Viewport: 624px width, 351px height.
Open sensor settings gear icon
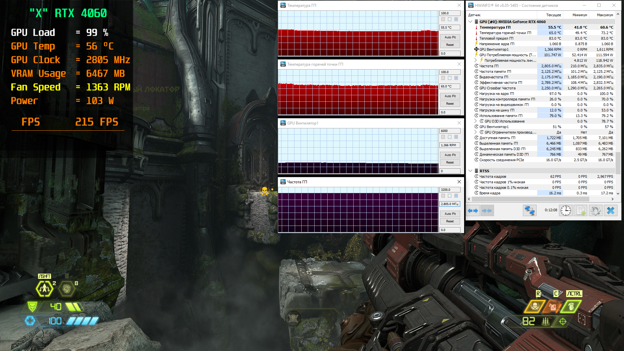596,211
